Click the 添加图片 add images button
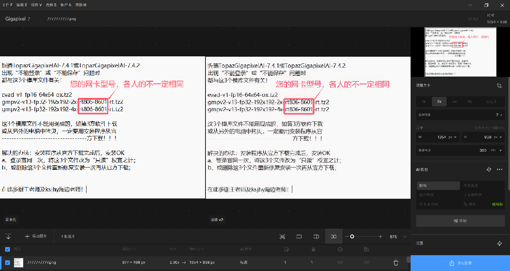Screen dimensions: 510x271 (x=36, y=236)
